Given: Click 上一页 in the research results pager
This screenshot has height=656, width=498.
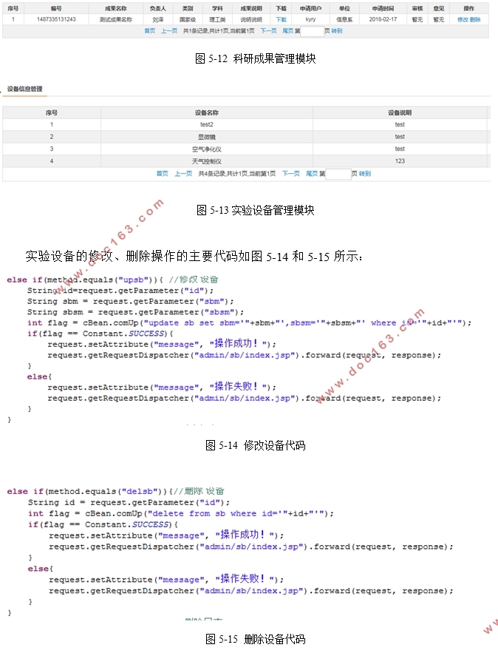Looking at the screenshot, I should (169, 31).
